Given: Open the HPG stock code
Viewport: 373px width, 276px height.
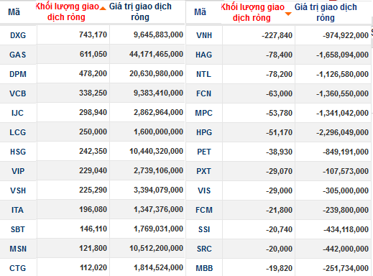Looking at the screenshot, I should click(204, 132).
